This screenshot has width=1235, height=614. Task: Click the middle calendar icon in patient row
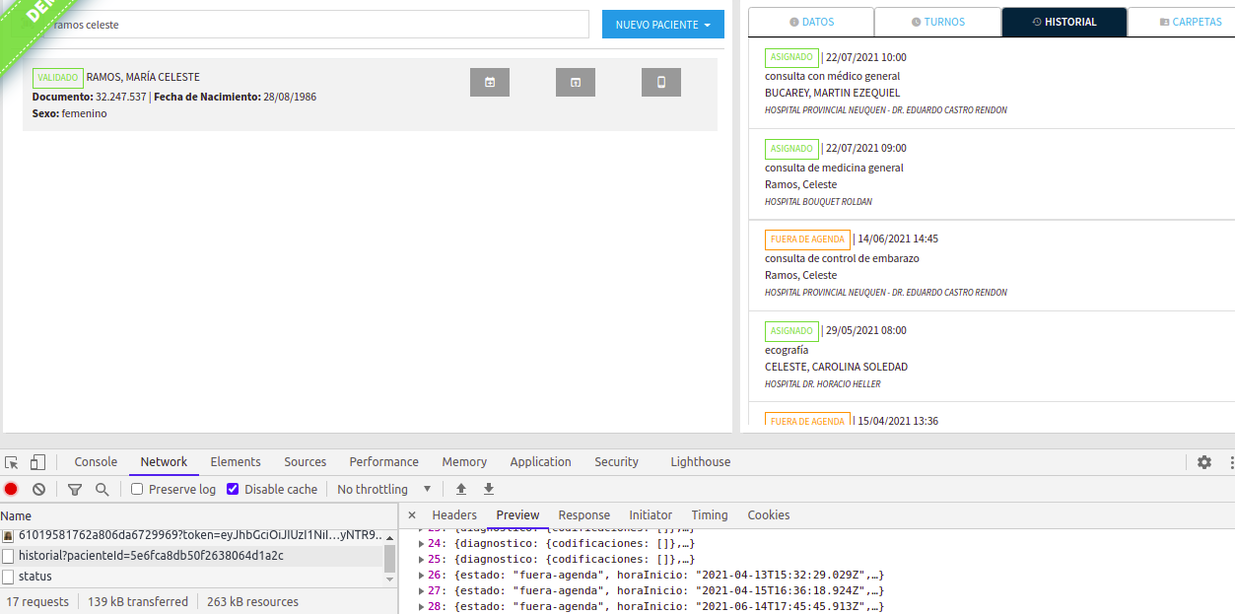(576, 82)
